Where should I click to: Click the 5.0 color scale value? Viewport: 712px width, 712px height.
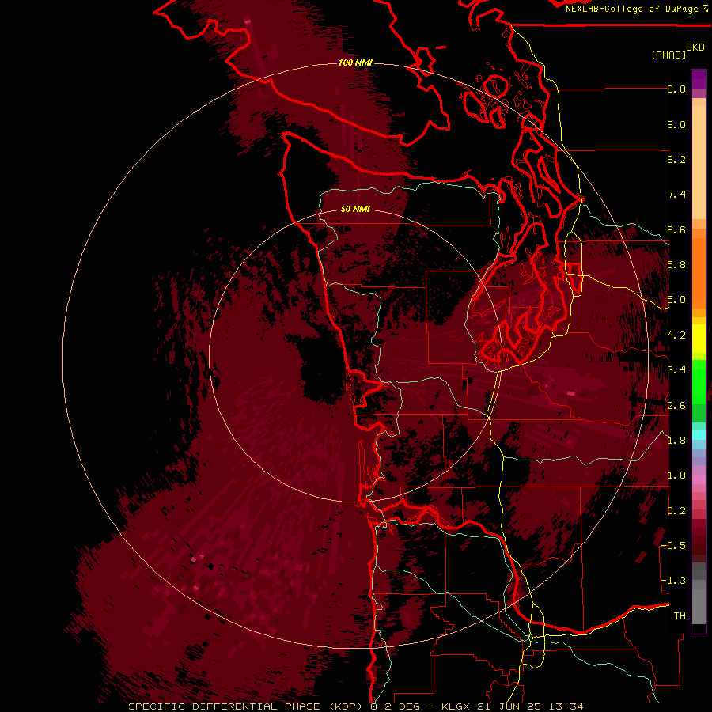[676, 300]
